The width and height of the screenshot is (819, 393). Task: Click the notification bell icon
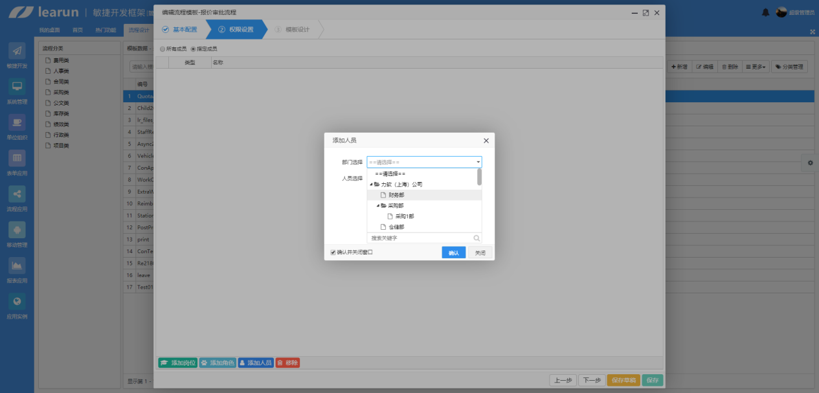(766, 12)
